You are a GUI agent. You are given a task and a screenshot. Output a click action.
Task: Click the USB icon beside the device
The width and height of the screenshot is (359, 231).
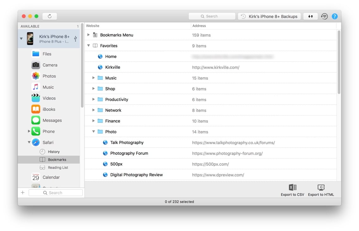pyautogui.click(x=75, y=39)
